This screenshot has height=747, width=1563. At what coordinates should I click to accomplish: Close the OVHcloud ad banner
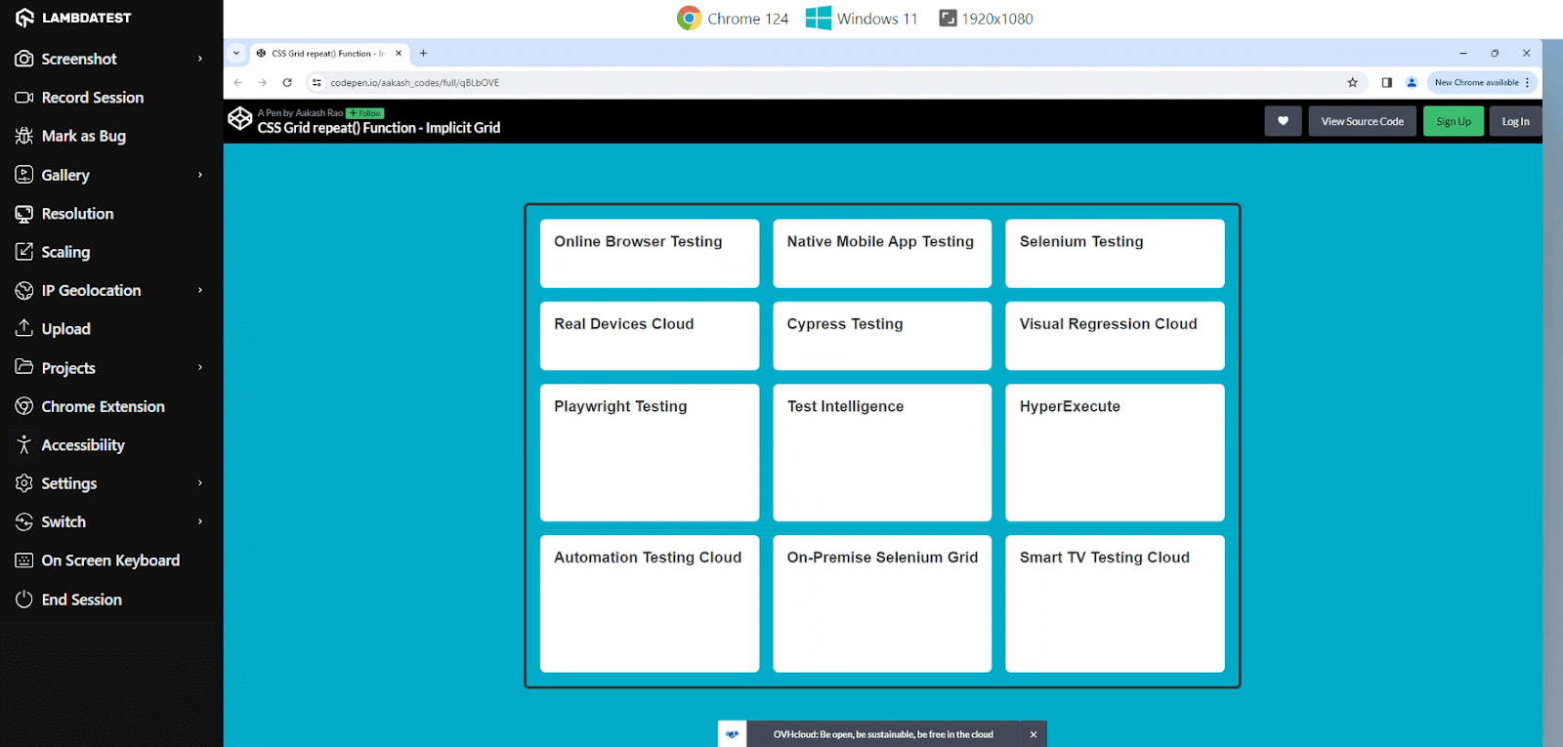pyautogui.click(x=1034, y=734)
